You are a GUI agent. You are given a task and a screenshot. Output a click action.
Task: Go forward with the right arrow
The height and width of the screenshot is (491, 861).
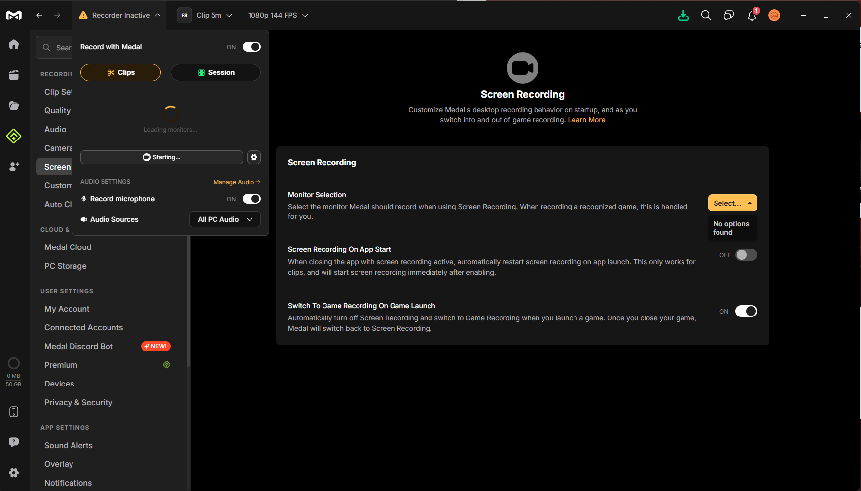pos(57,15)
